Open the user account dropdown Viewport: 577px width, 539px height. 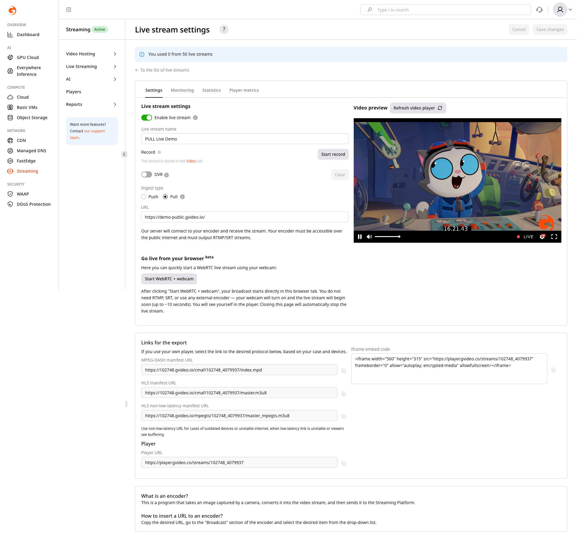coord(563,10)
